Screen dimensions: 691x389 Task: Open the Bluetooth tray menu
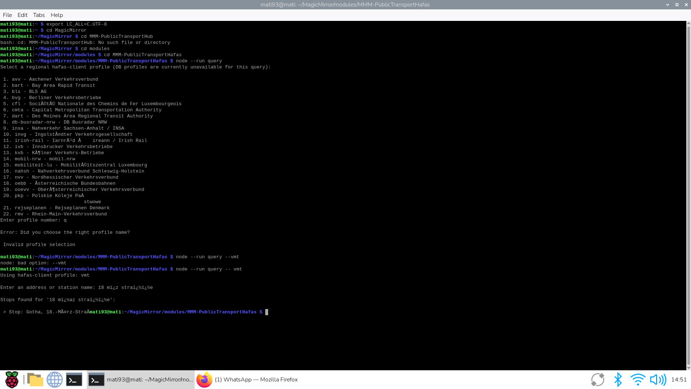[618, 380]
